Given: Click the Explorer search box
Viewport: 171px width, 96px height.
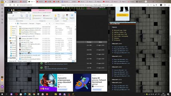Looking at the screenshot, I should coord(64,23).
